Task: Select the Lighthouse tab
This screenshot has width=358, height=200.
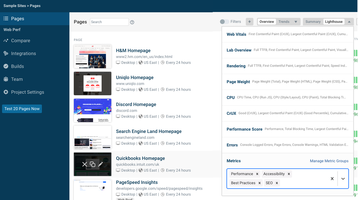Action: coord(334,22)
